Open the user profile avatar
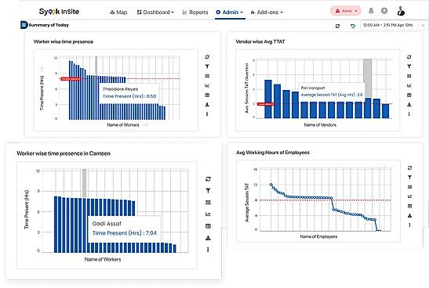Viewport: 429px width, 288px height. [401, 11]
